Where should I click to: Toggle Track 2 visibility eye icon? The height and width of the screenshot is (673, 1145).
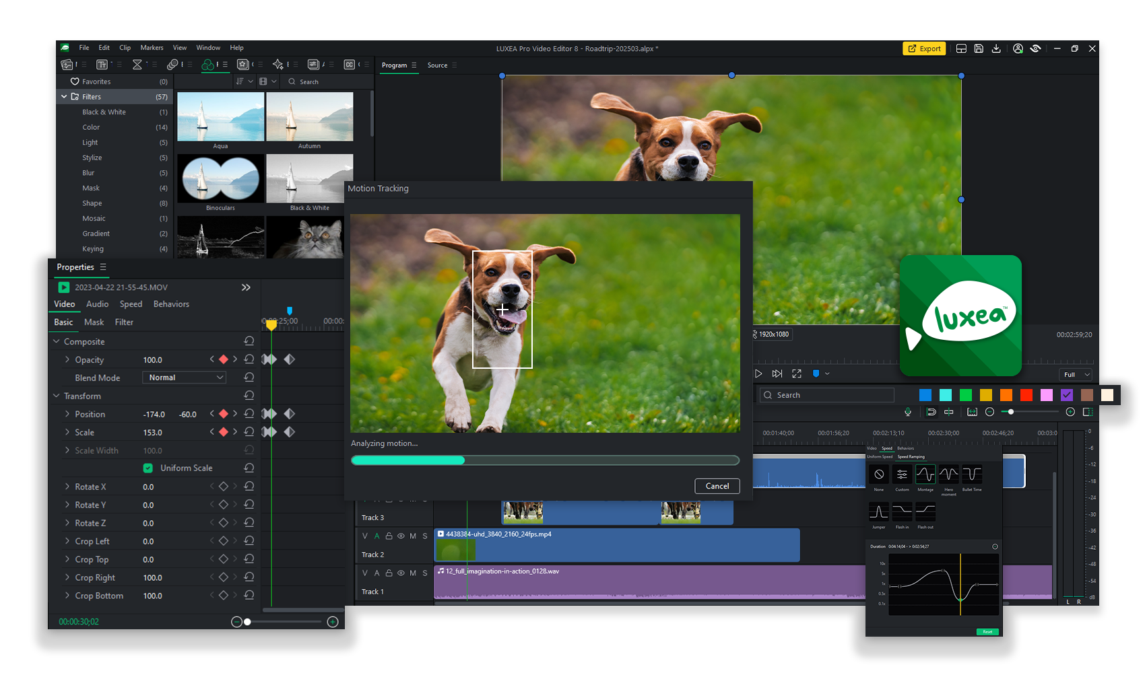click(401, 536)
